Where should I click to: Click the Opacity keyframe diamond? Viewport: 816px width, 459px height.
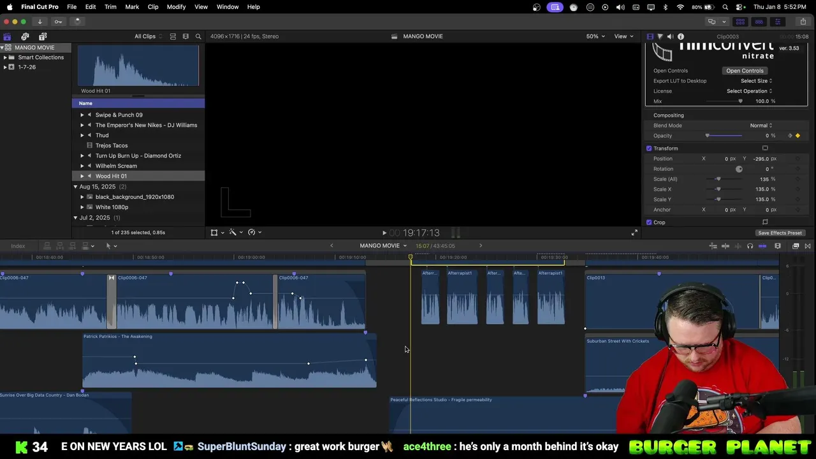pyautogui.click(x=798, y=136)
